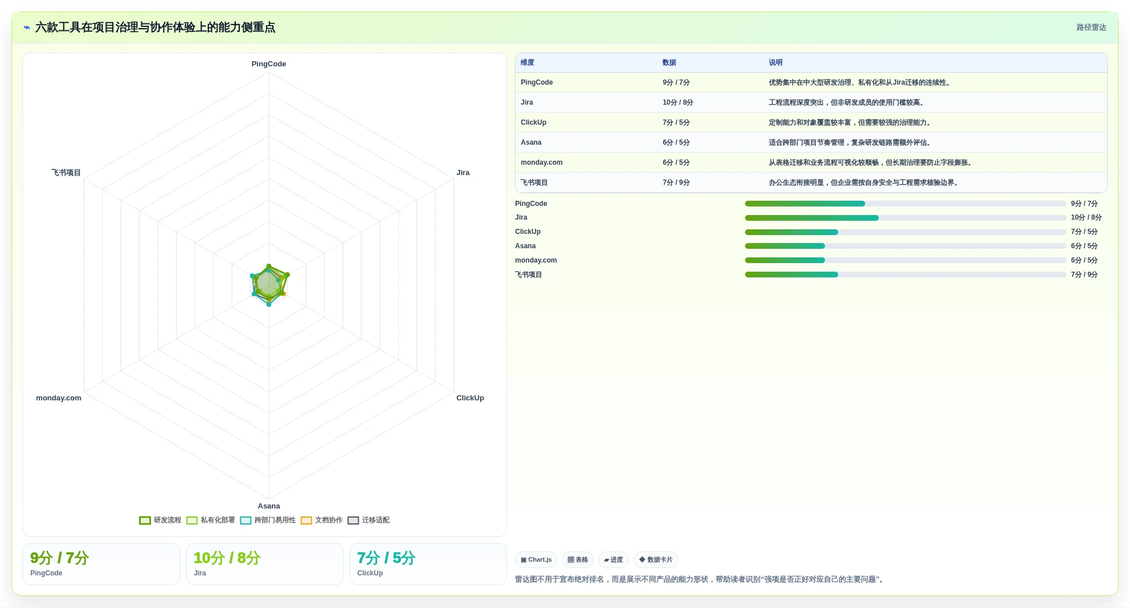The height and width of the screenshot is (608, 1130).
Task: Toggle the 迁移适配 legend dataset
Action: 368,520
